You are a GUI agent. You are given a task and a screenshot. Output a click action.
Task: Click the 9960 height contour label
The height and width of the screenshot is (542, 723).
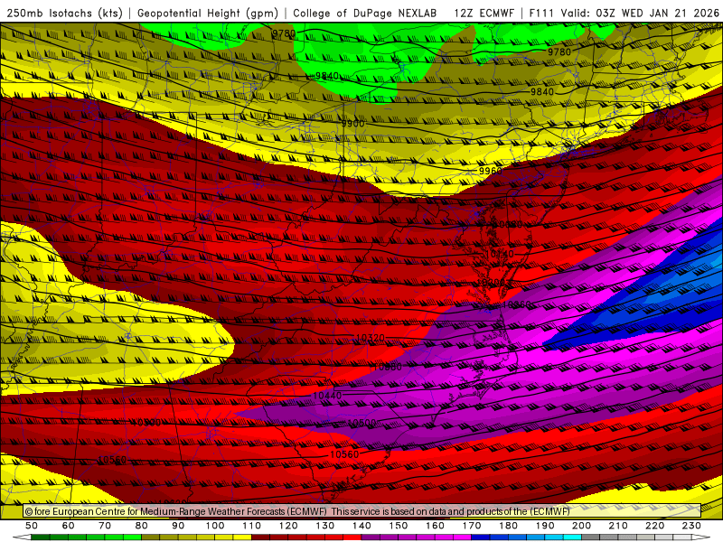(x=490, y=171)
